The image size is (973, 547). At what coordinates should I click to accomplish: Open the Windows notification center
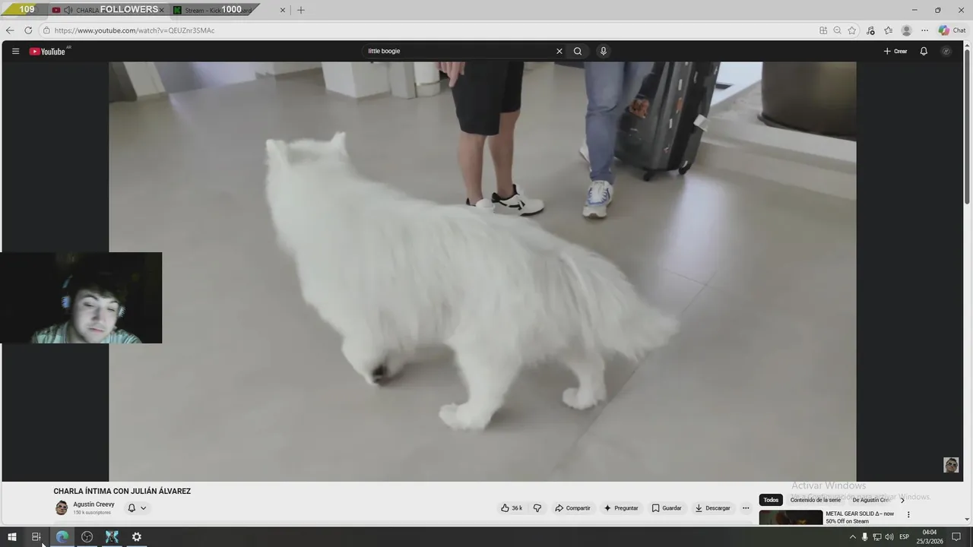956,537
